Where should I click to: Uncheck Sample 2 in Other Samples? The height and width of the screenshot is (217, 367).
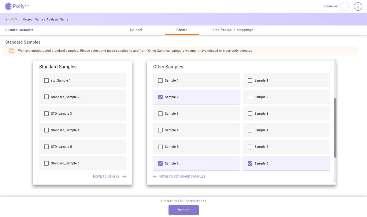coord(160,97)
